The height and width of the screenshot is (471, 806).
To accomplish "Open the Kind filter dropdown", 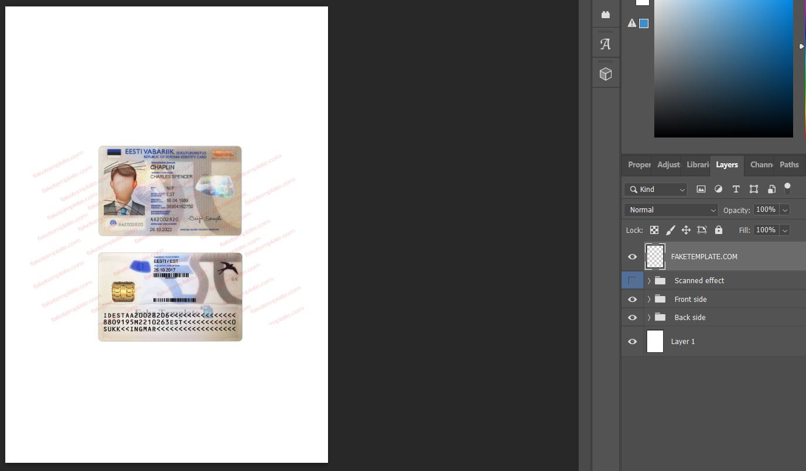I will pyautogui.click(x=655, y=189).
